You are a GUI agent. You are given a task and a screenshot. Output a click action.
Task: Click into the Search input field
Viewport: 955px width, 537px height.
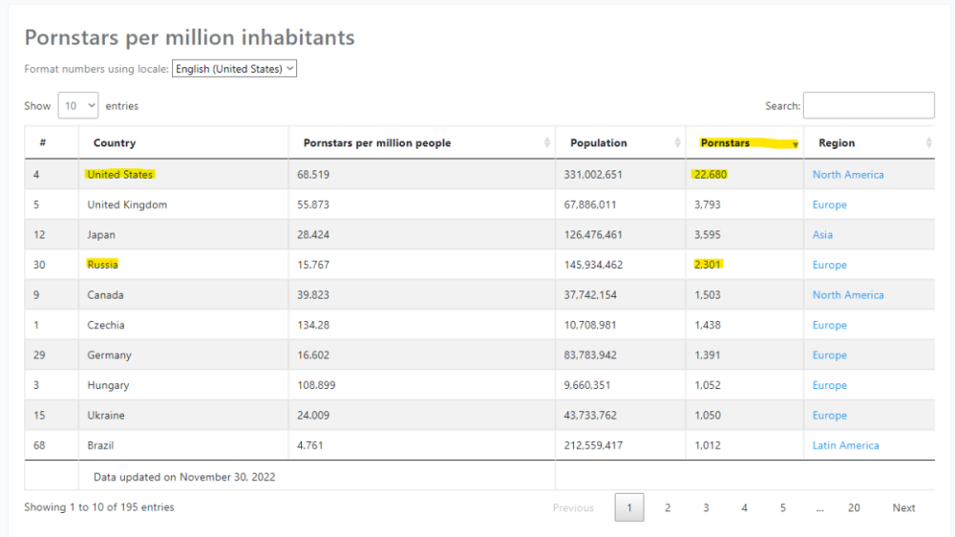coord(868,106)
